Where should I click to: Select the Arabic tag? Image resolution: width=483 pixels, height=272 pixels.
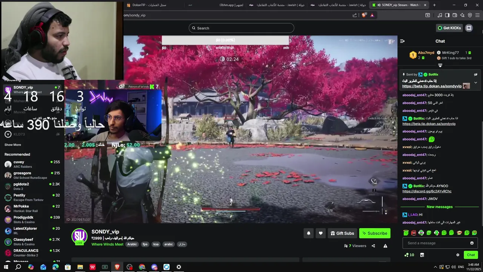coord(132,244)
